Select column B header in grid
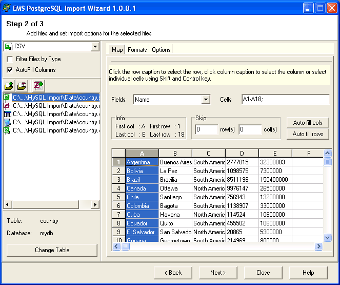This screenshot has height=285, width=340. [175, 153]
